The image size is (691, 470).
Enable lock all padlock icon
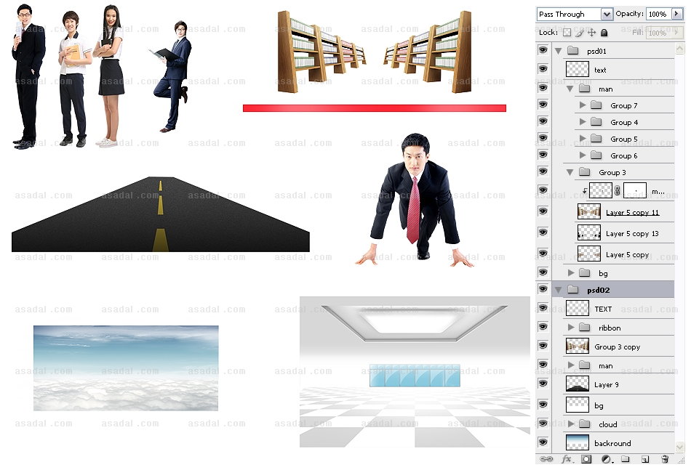point(604,33)
